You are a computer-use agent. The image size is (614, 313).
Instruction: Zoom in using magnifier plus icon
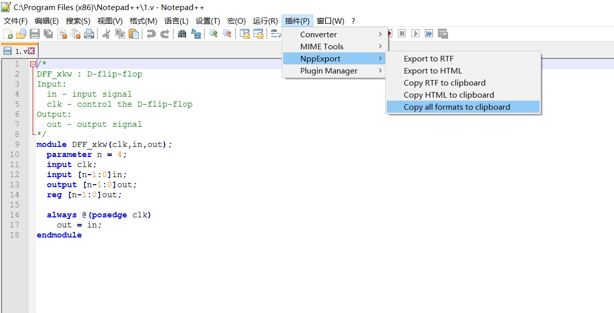(x=213, y=34)
